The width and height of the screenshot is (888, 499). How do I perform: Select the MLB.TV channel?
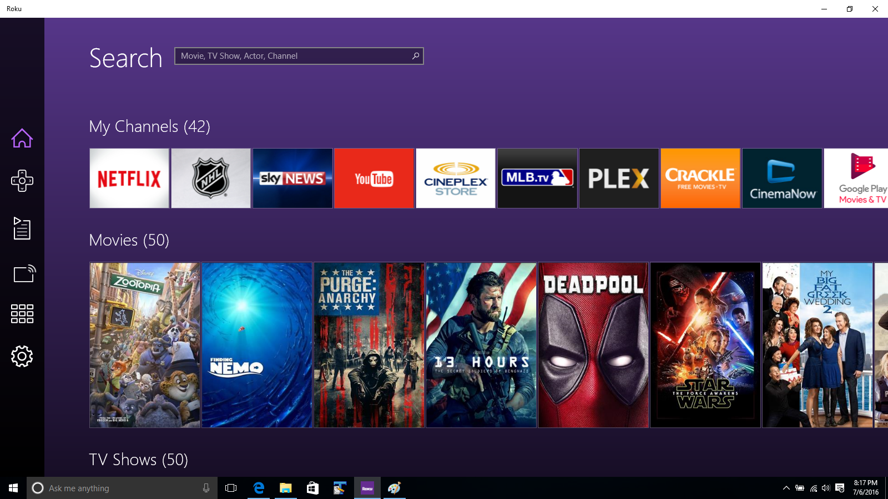pos(537,178)
